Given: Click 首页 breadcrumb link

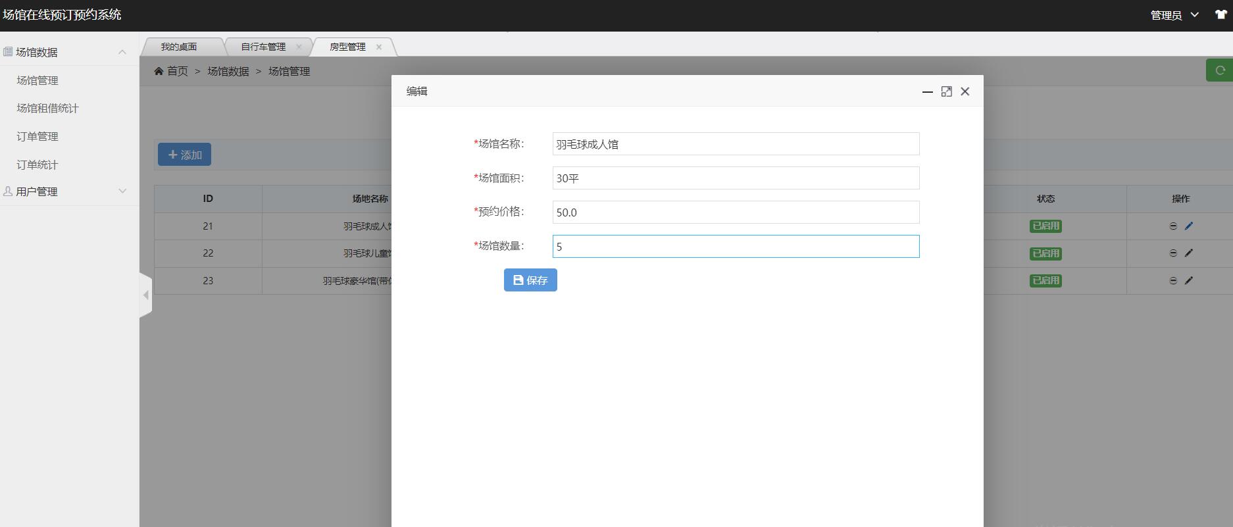Looking at the screenshot, I should pyautogui.click(x=178, y=71).
